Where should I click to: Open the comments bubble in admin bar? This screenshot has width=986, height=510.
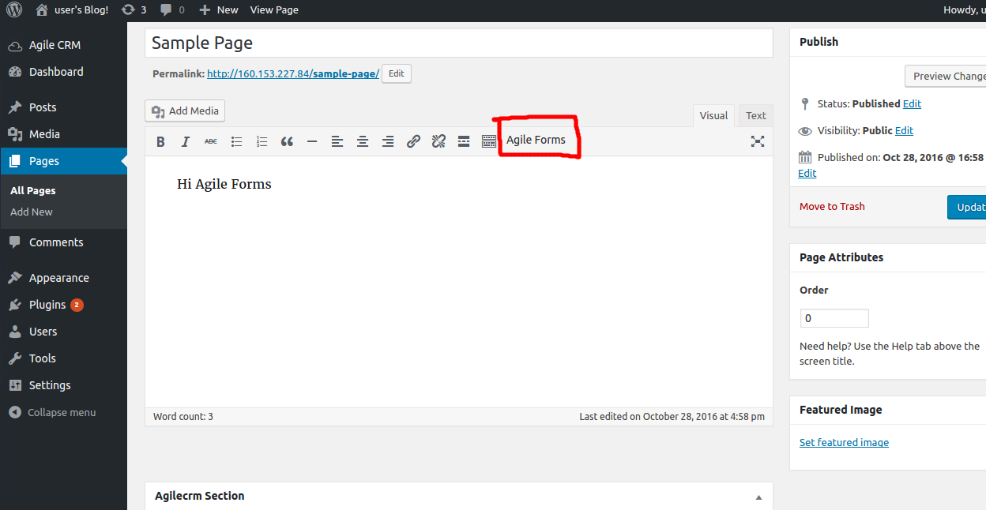172,10
